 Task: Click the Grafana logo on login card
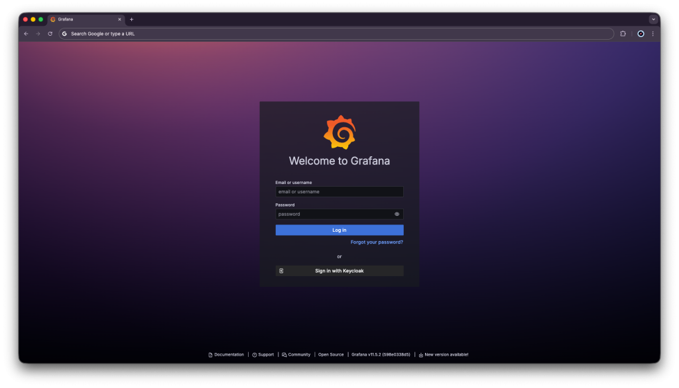click(339, 132)
